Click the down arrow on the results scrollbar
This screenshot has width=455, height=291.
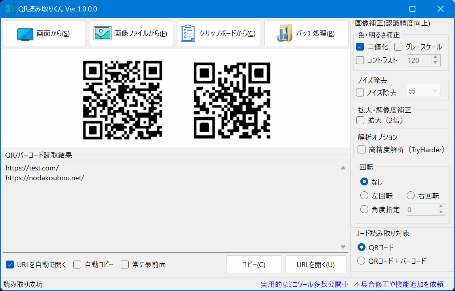pos(343,247)
